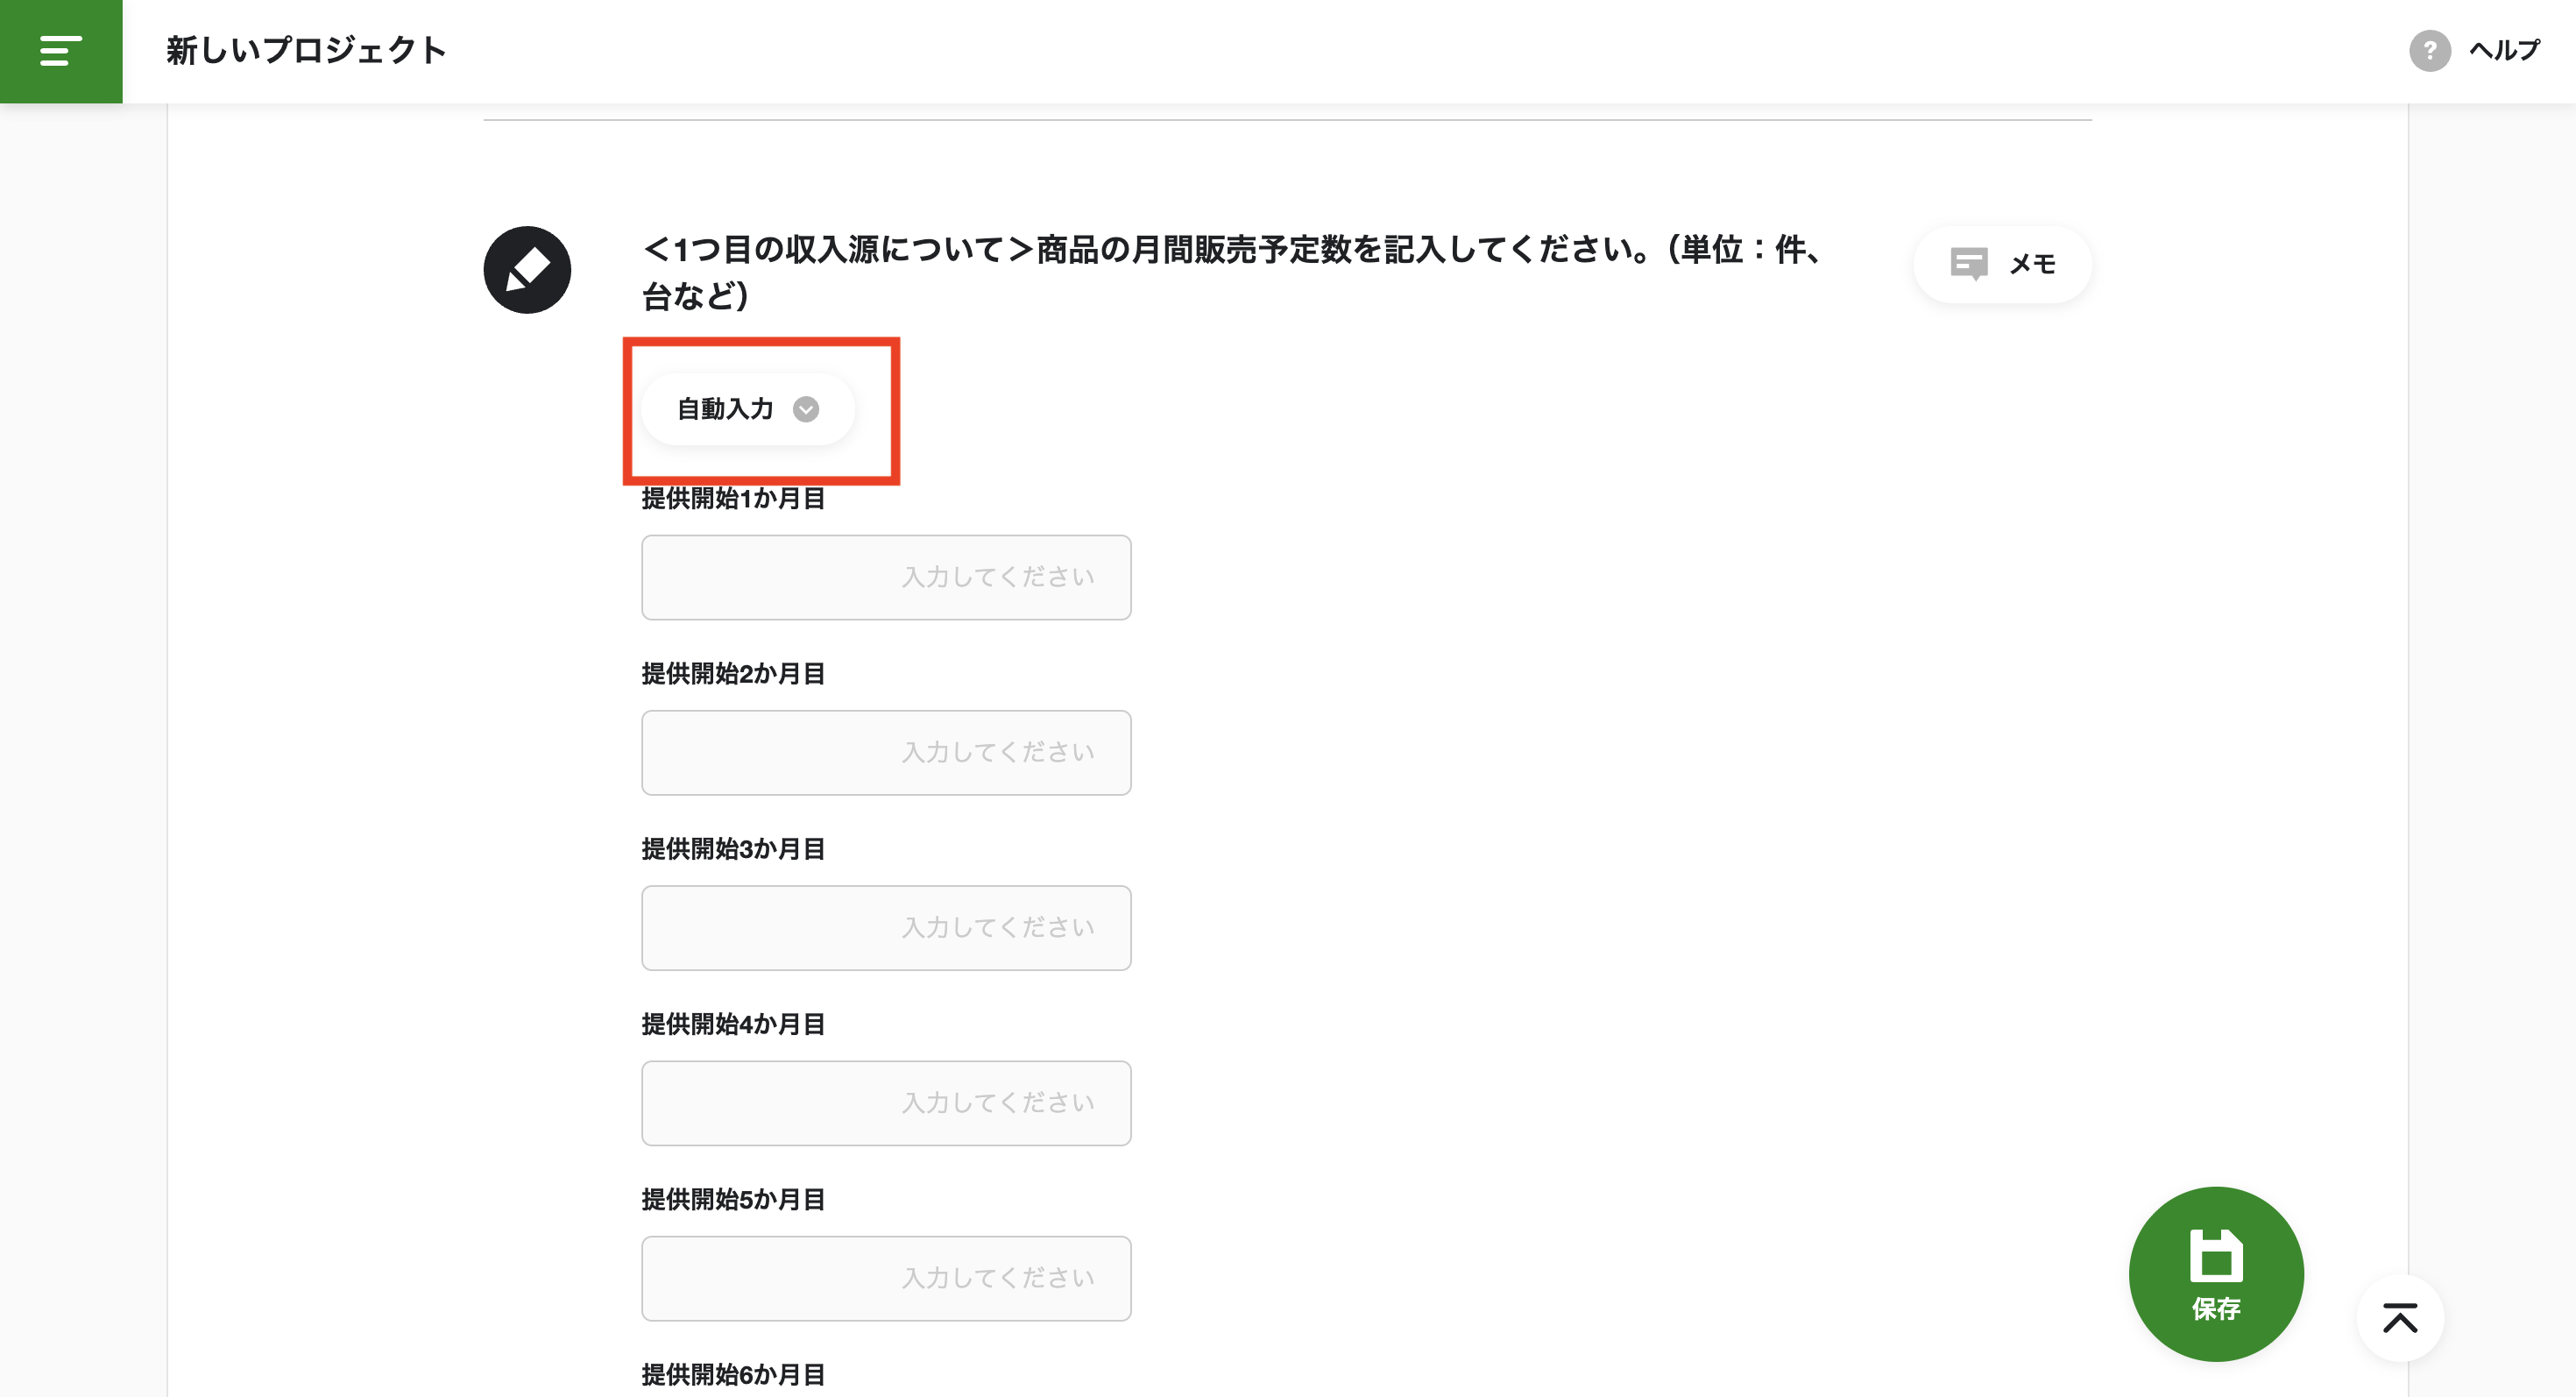Viewport: 2576px width, 1397px height.
Task: Click the floppy disk save icon
Action: 2215,1255
